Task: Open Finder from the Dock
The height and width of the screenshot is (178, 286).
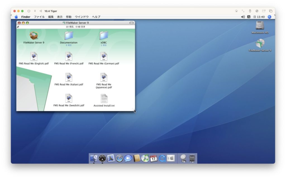Action: [x=94, y=158]
